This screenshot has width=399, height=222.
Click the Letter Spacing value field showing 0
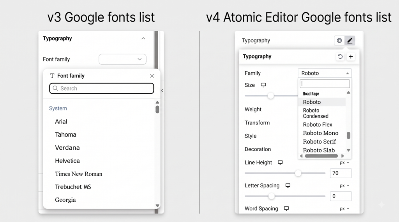(x=341, y=196)
